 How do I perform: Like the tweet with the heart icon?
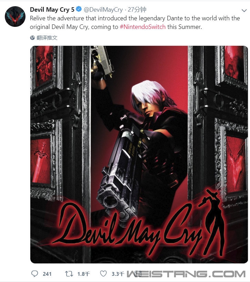point(103,274)
